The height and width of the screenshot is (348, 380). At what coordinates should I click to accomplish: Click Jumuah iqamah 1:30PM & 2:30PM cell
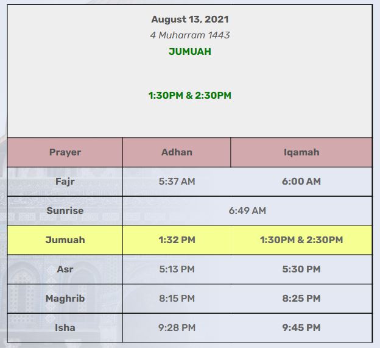tap(301, 240)
